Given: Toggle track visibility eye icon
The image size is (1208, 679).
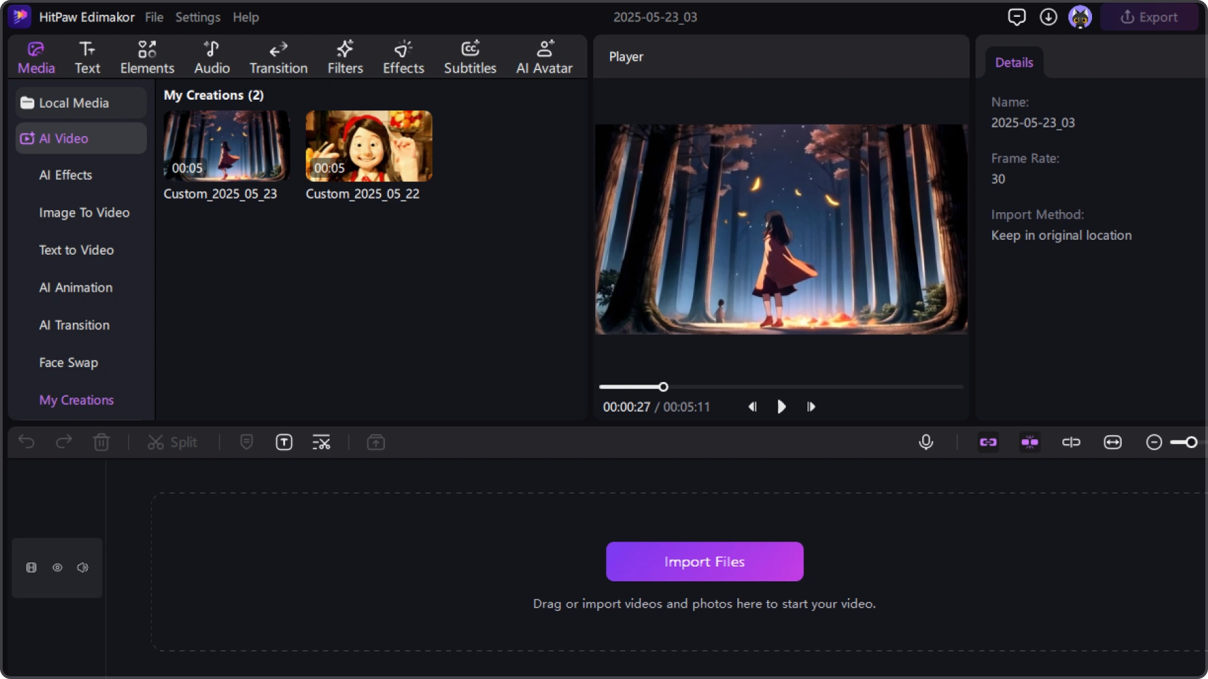Looking at the screenshot, I should [x=57, y=567].
